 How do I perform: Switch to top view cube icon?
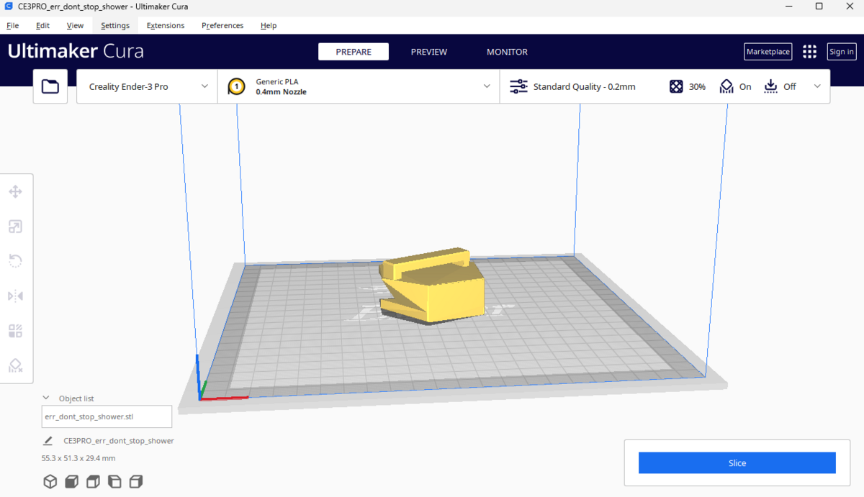(x=93, y=482)
